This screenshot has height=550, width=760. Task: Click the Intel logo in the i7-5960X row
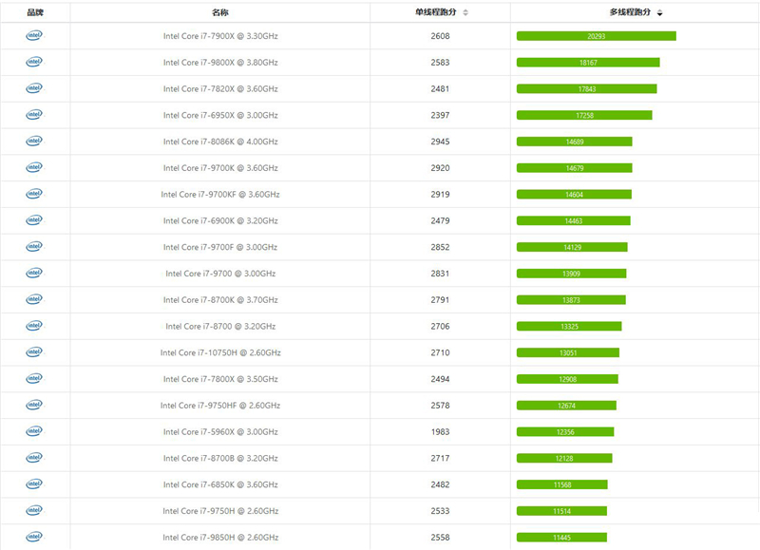(x=34, y=431)
